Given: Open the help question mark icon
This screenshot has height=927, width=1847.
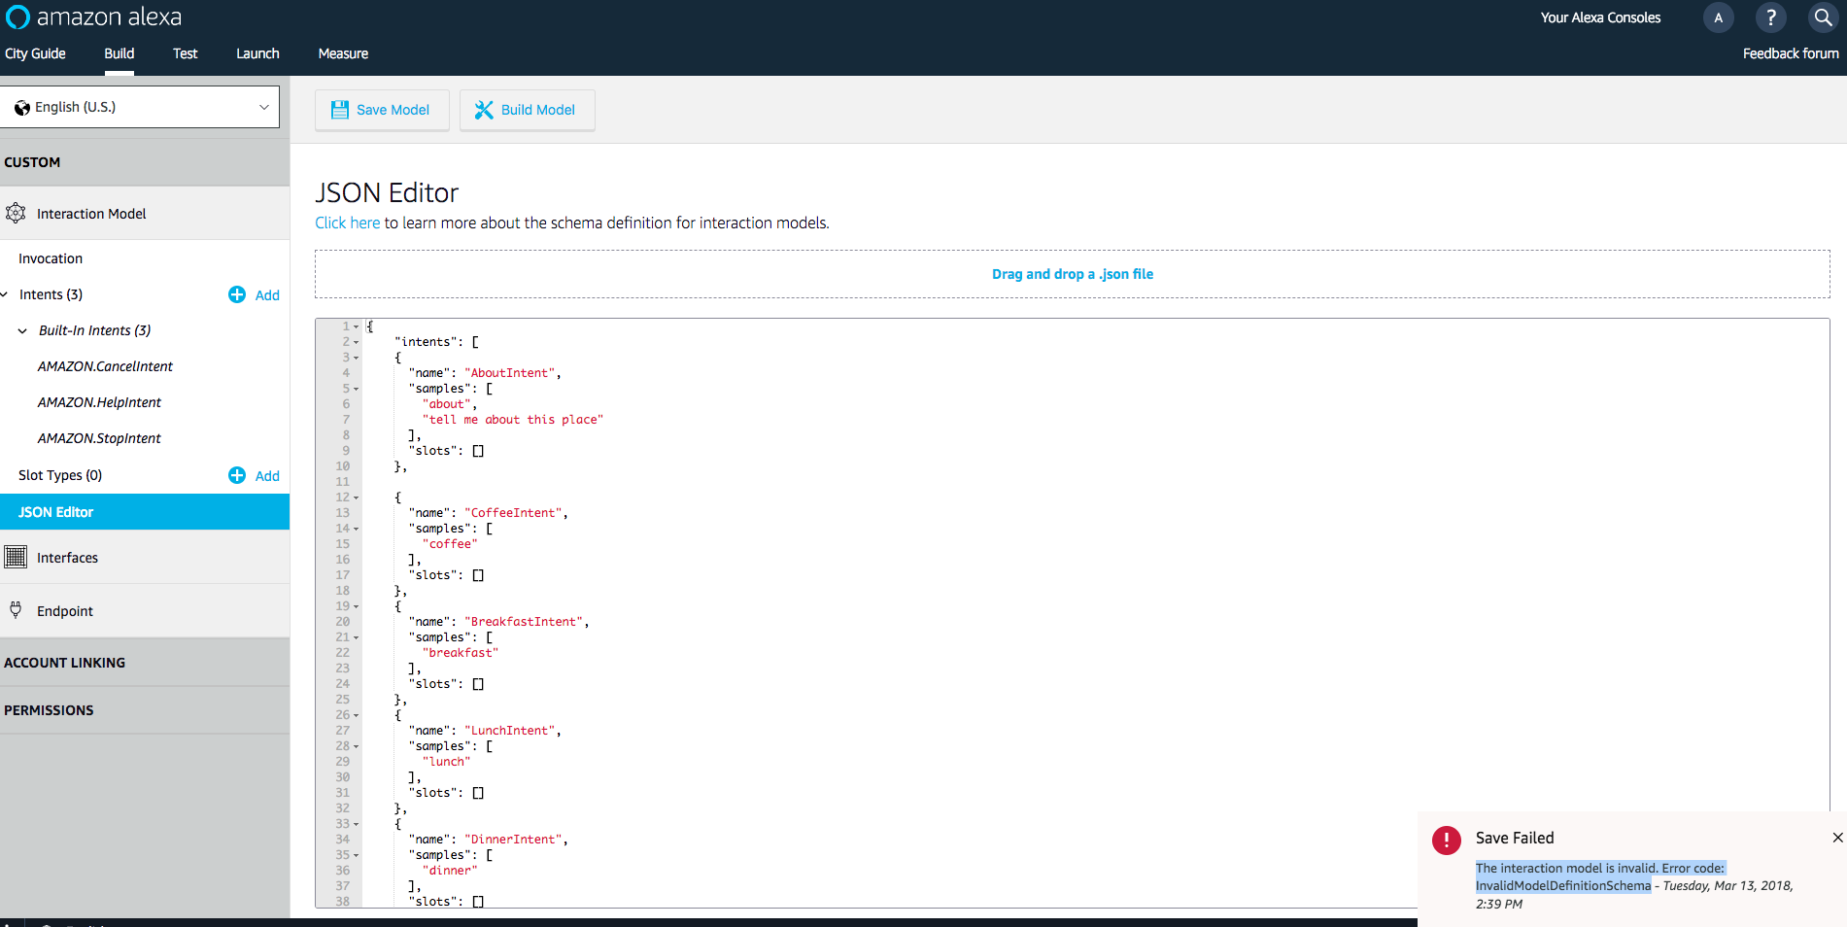Looking at the screenshot, I should pyautogui.click(x=1770, y=17).
